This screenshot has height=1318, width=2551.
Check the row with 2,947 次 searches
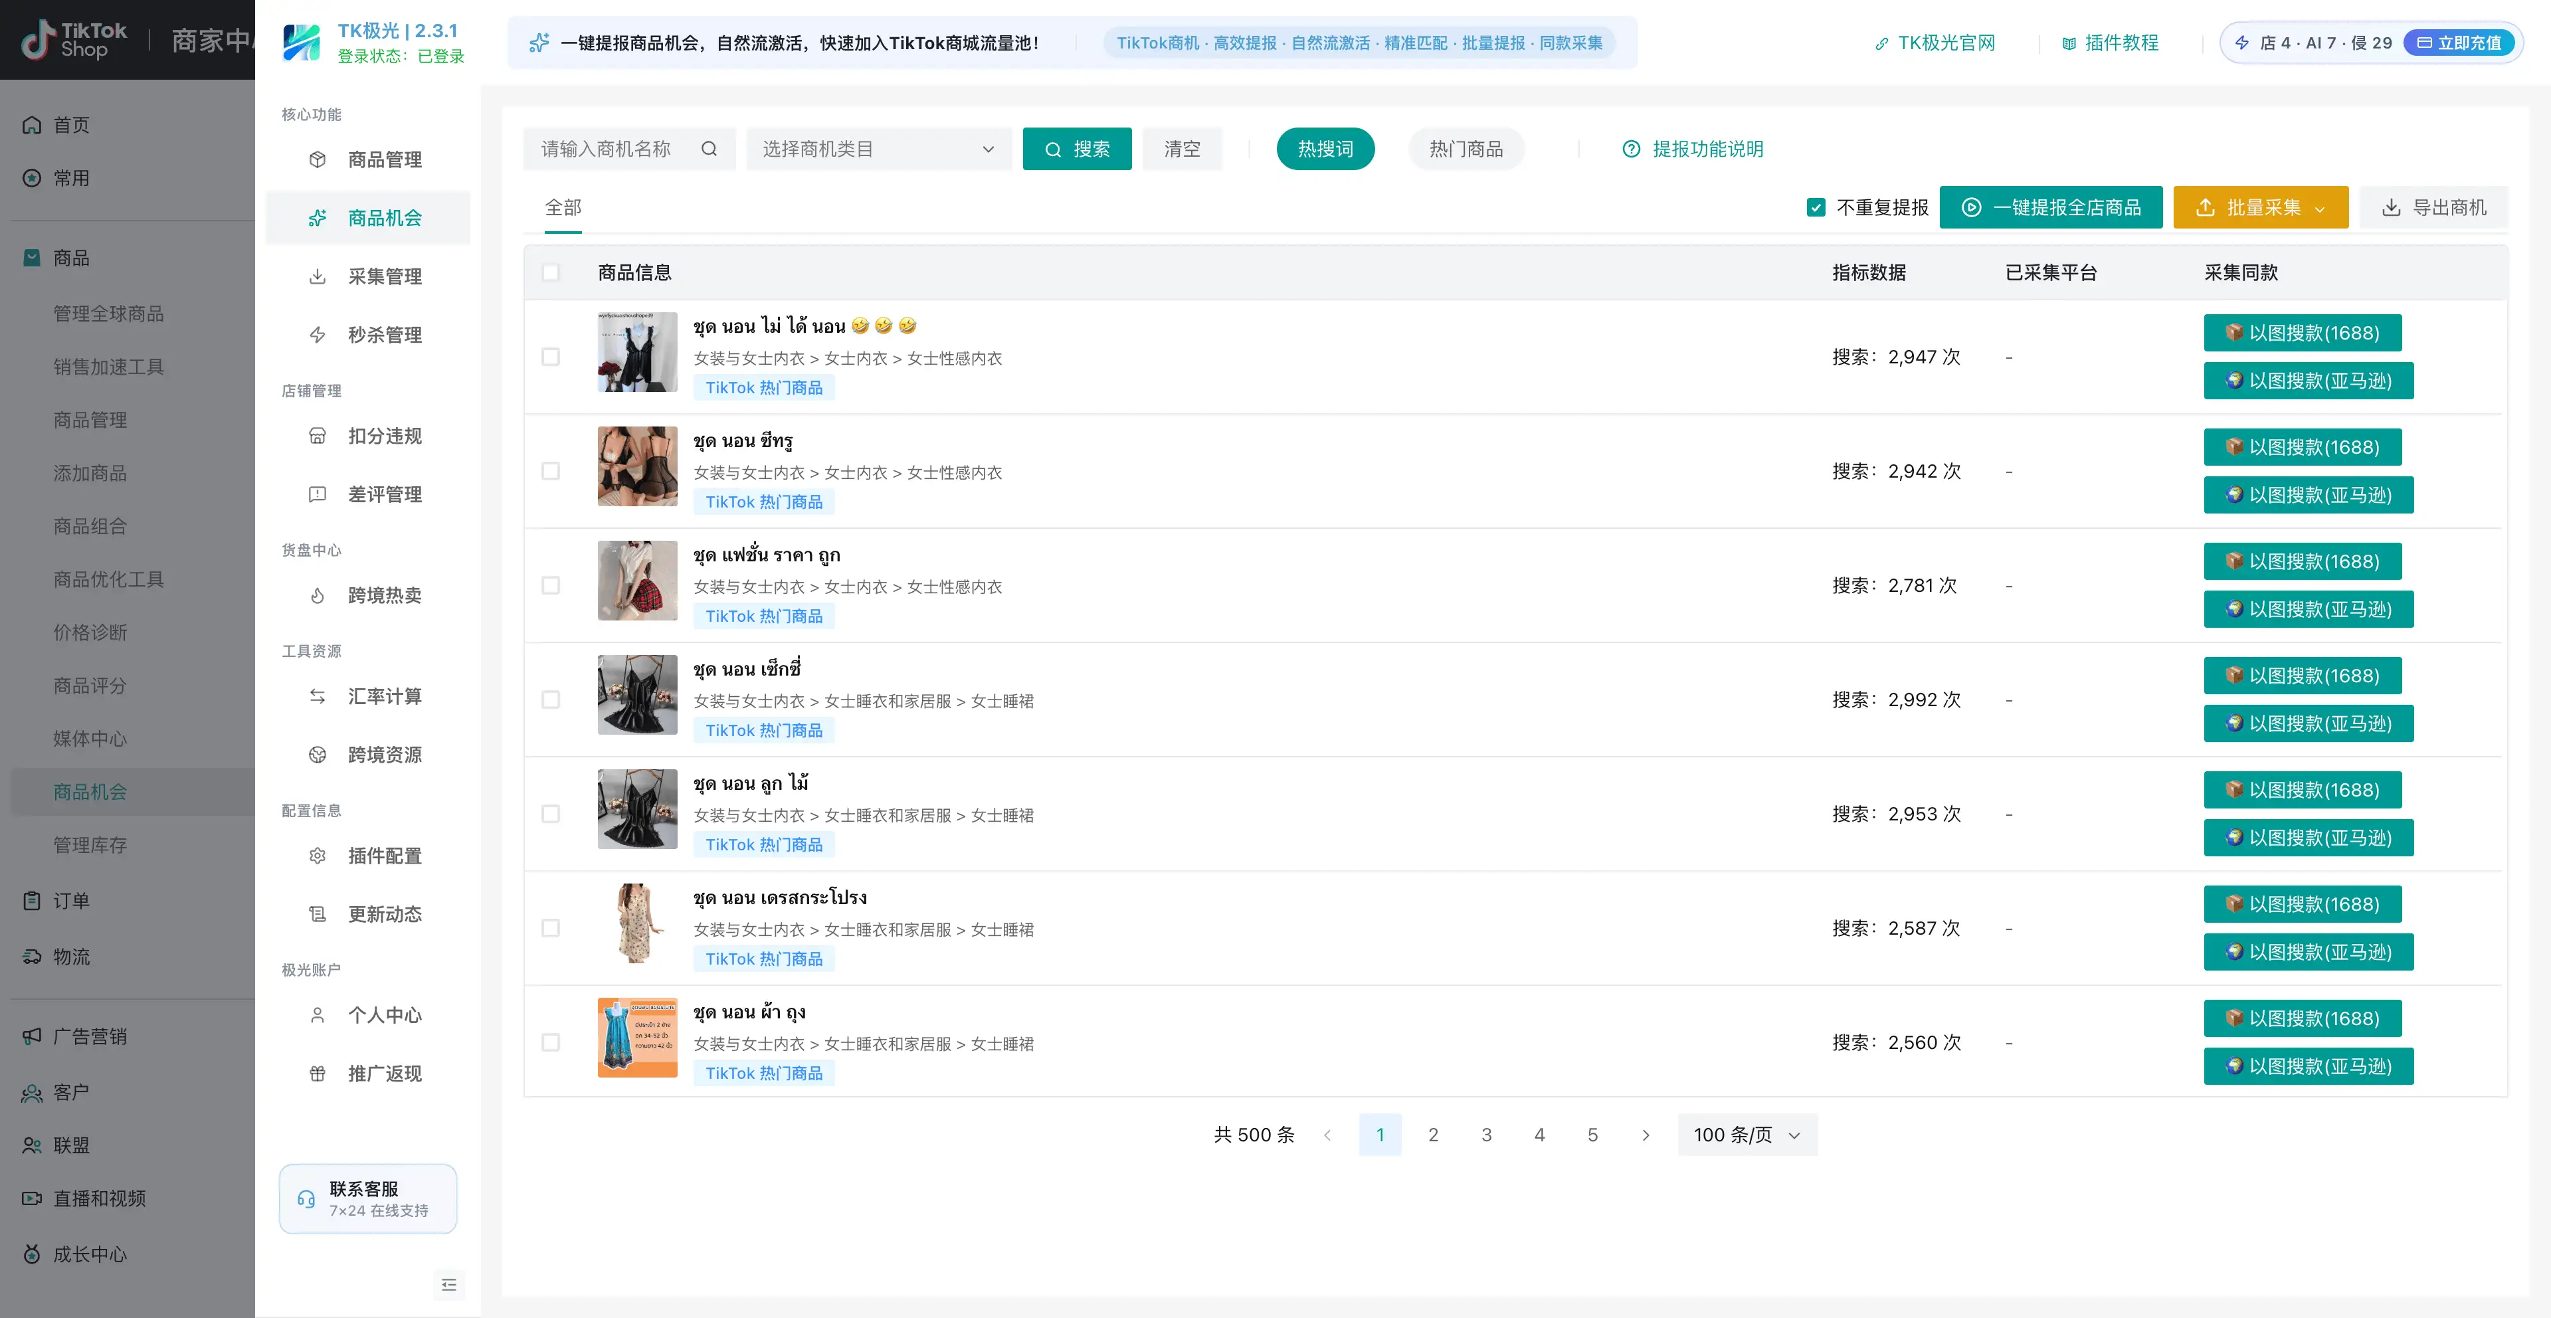551,357
